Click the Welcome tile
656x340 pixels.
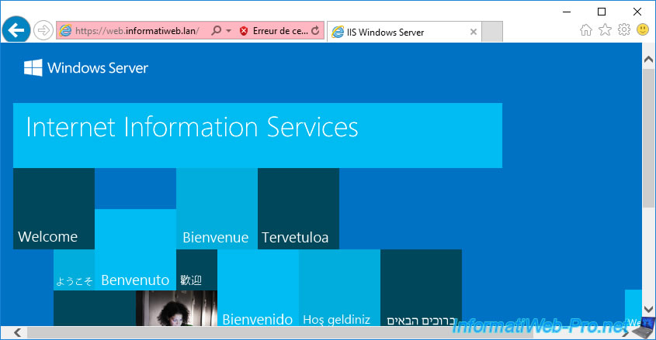(x=54, y=208)
